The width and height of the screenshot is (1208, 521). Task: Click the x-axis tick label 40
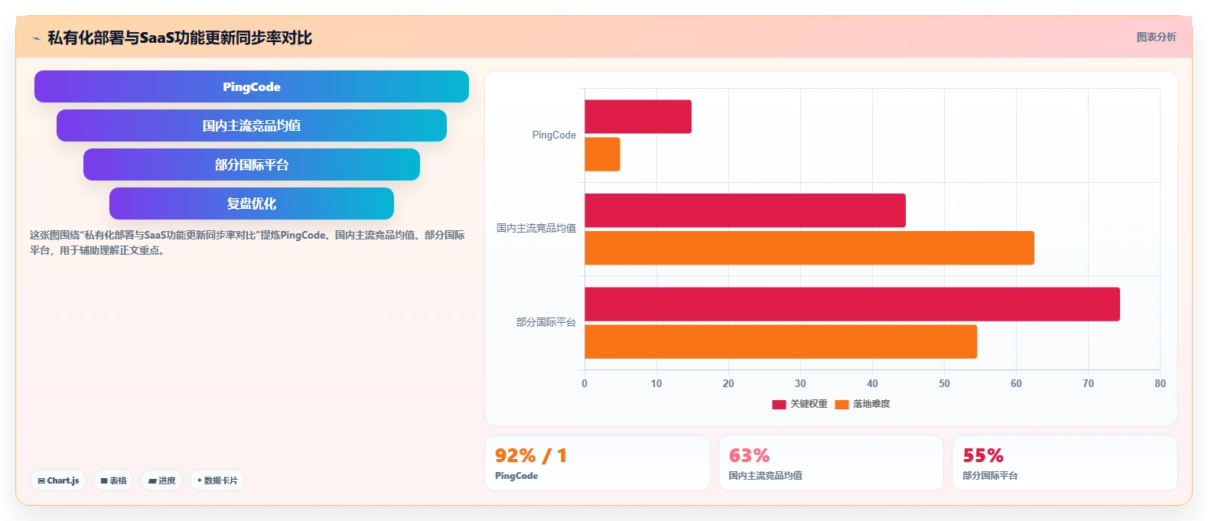[x=872, y=383]
